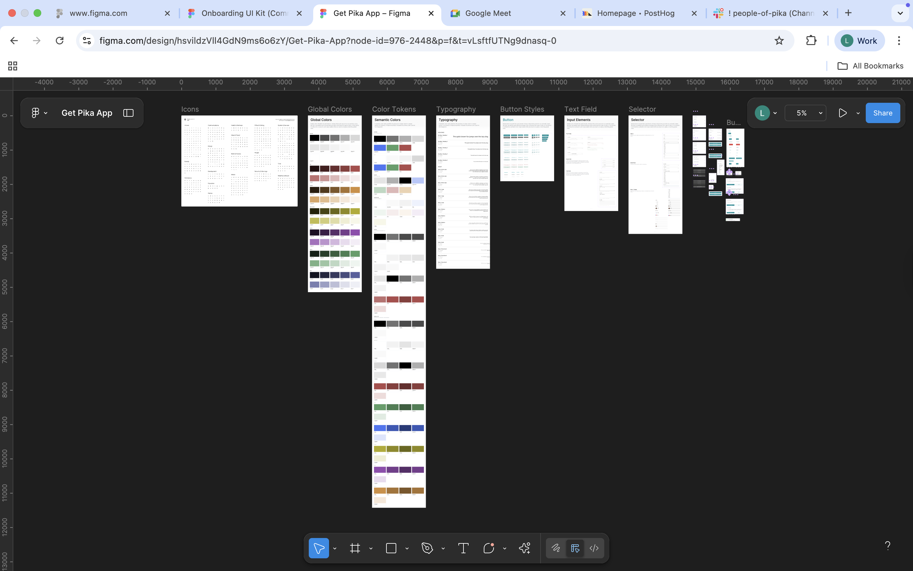Viewport: 913px width, 571px height.
Task: Click the Present play icon
Action: point(842,113)
